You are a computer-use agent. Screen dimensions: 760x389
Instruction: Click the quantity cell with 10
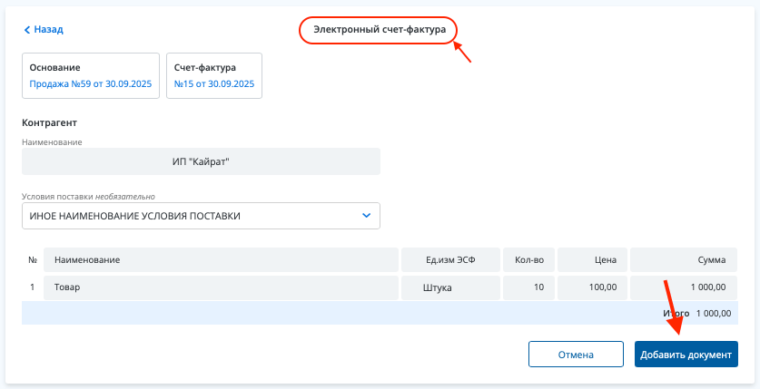click(528, 287)
